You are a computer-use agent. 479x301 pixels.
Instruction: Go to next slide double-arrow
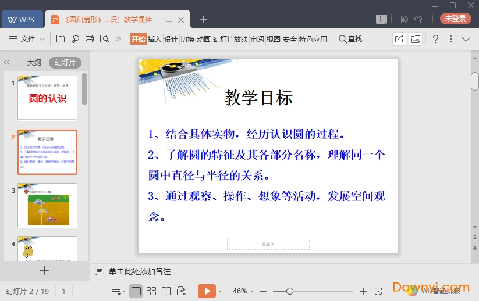[475, 248]
